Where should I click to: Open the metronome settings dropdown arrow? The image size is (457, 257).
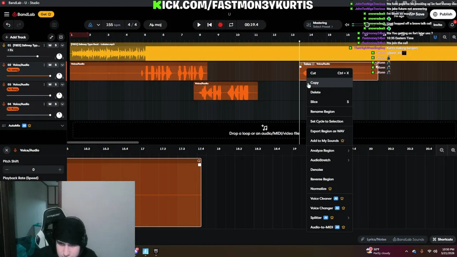[98, 25]
